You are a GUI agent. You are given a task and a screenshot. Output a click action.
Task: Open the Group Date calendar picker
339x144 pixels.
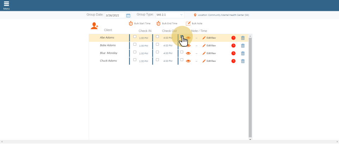tap(128, 15)
